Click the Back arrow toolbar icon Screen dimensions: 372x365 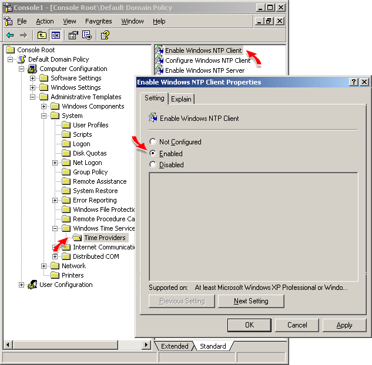10,36
